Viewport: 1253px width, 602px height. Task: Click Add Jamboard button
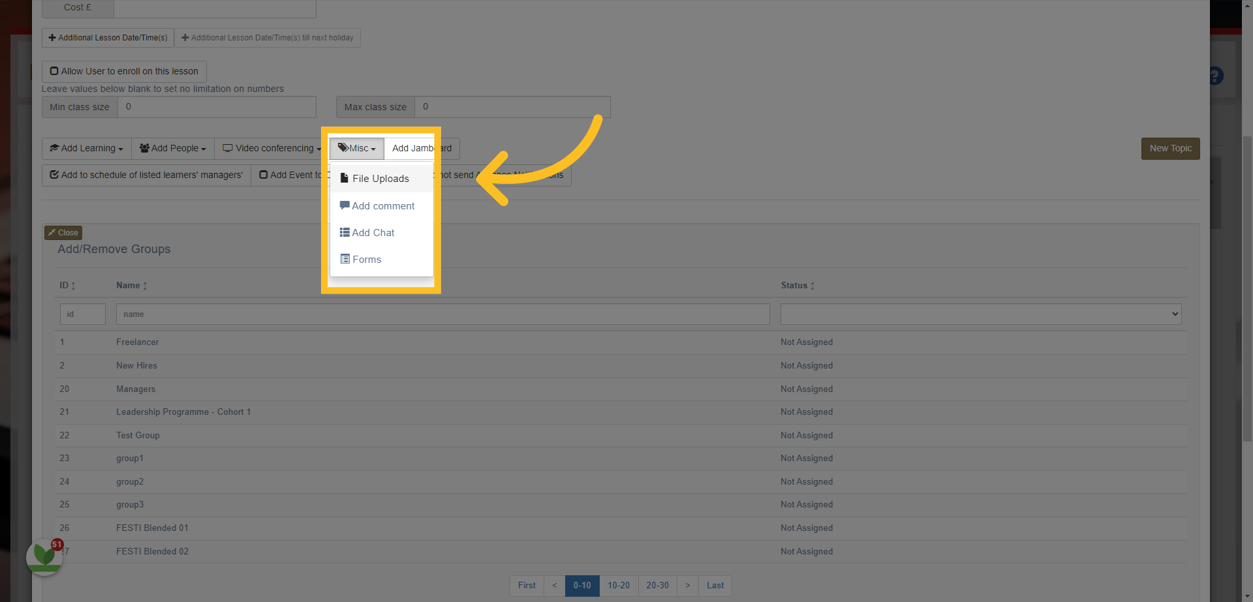coord(422,149)
